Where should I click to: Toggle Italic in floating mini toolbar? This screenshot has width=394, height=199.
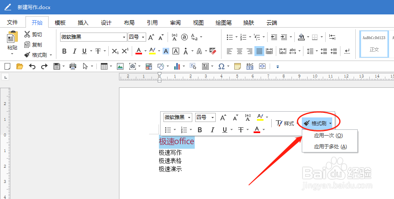click(x=212, y=130)
